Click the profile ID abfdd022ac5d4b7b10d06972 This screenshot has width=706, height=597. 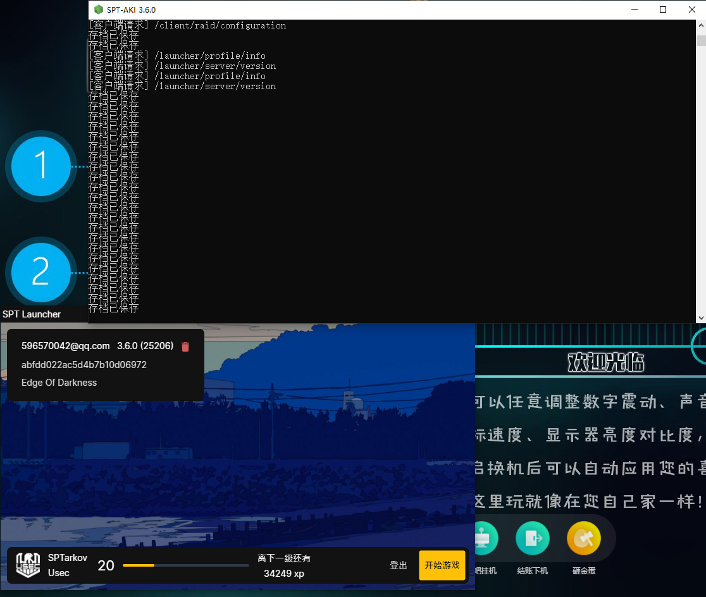pyautogui.click(x=84, y=365)
